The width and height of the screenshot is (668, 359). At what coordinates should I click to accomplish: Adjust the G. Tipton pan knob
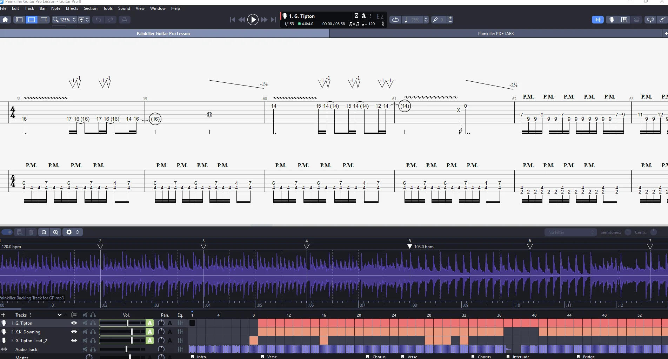click(x=161, y=323)
